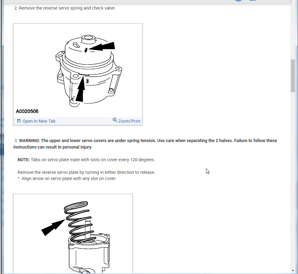Click the vertical scrollbar thumb
Image resolution: width=298 pixels, height=274 pixels.
pyautogui.click(x=293, y=76)
